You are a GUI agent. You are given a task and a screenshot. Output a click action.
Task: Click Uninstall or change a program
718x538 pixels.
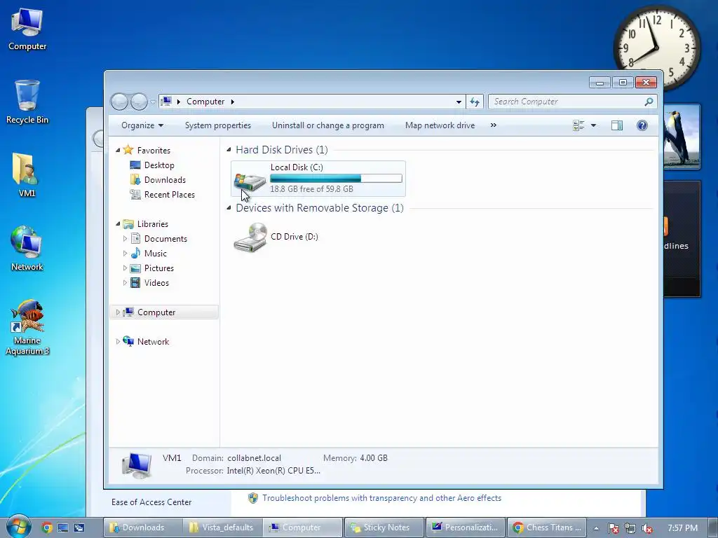[x=328, y=125]
